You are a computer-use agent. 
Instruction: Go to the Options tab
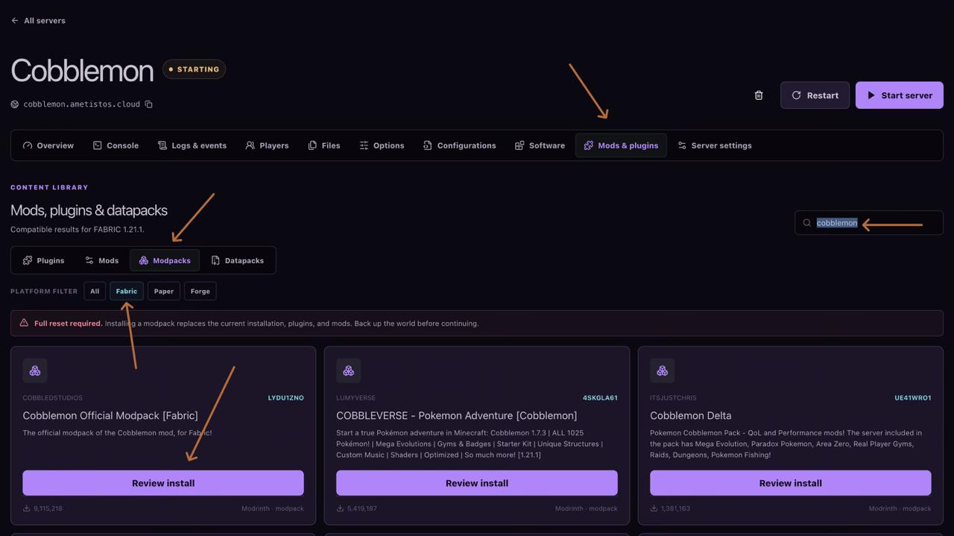click(382, 145)
